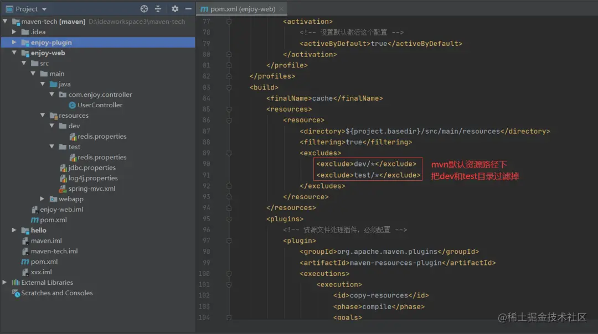The image size is (598, 334).
Task: Collapse the resources folder arrow
Action: coord(43,116)
